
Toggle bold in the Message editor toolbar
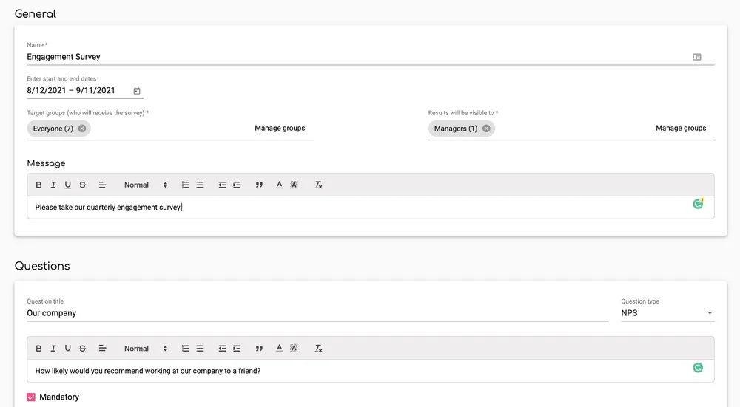[x=39, y=185]
